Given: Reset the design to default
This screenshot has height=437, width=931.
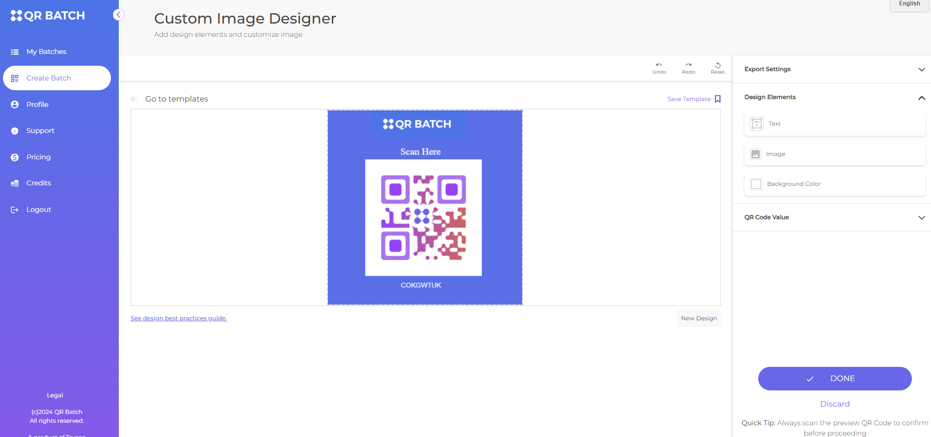Looking at the screenshot, I should pos(718,68).
